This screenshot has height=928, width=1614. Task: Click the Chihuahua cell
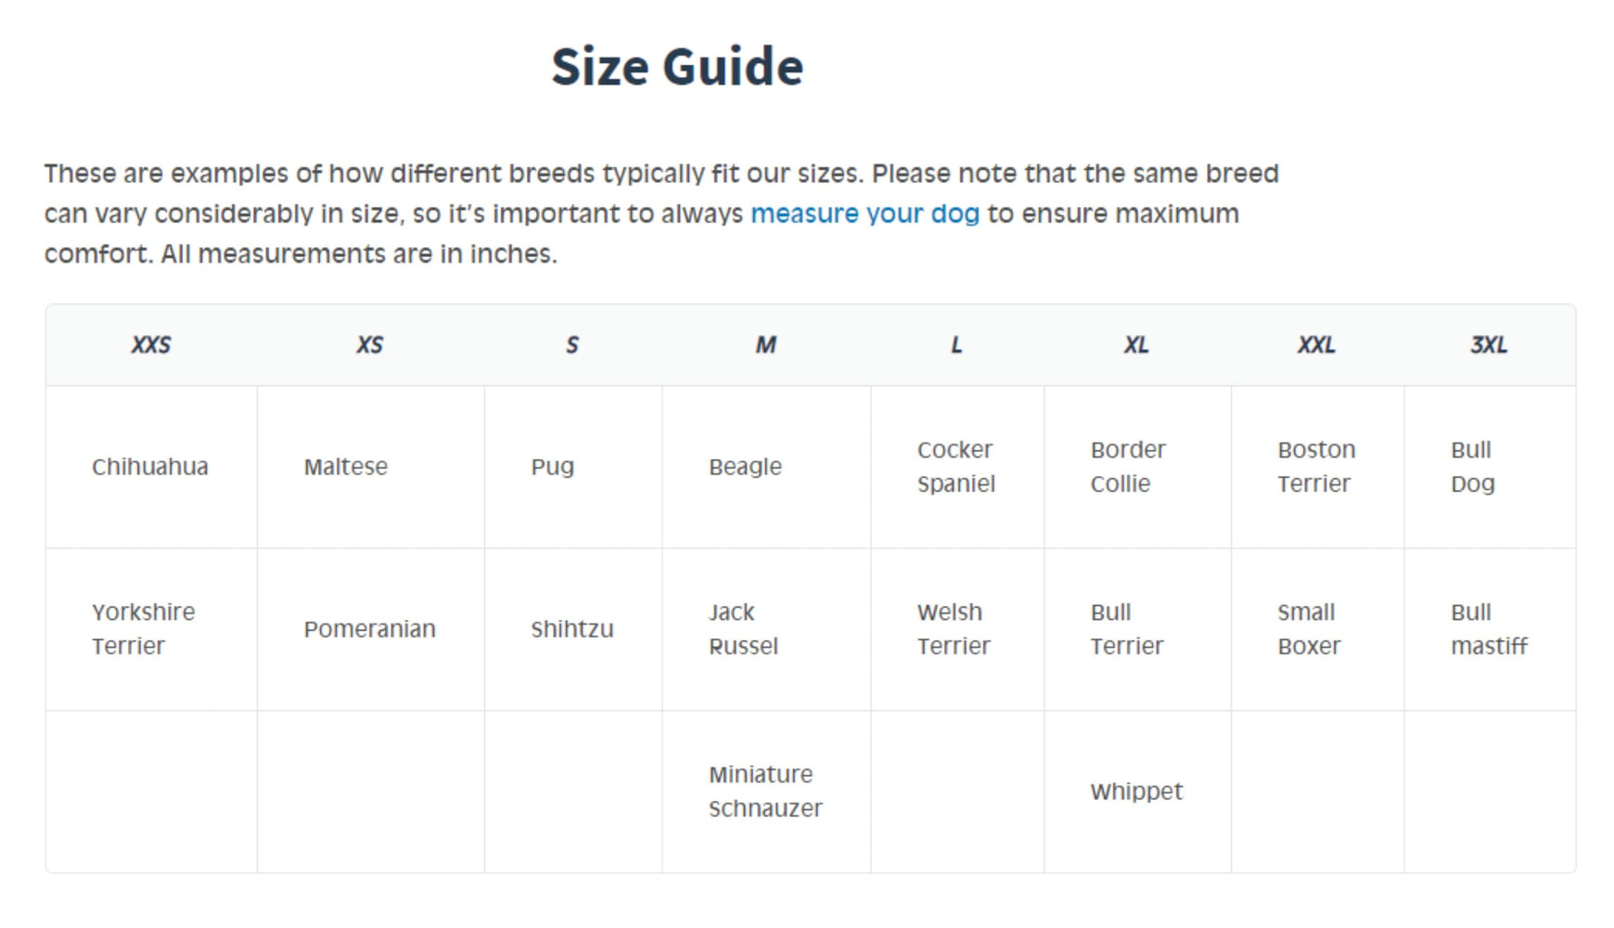pyautogui.click(x=151, y=467)
